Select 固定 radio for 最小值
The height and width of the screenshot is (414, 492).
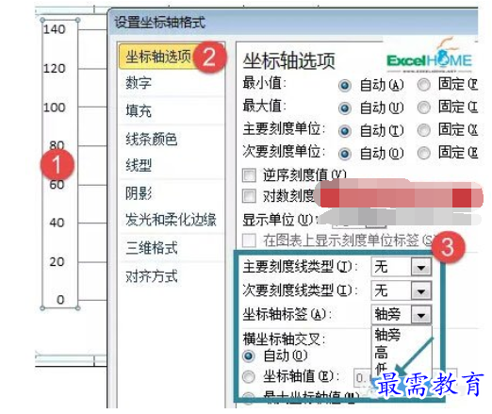click(x=424, y=85)
